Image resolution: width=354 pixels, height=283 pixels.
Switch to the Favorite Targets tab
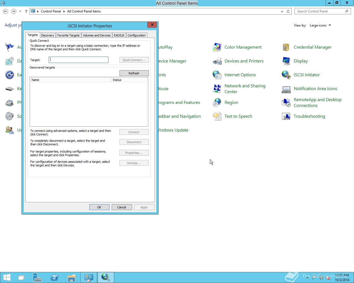pyautogui.click(x=68, y=35)
